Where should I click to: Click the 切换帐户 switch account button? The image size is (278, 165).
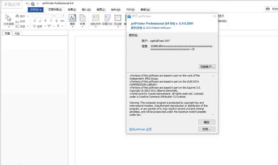point(207,67)
